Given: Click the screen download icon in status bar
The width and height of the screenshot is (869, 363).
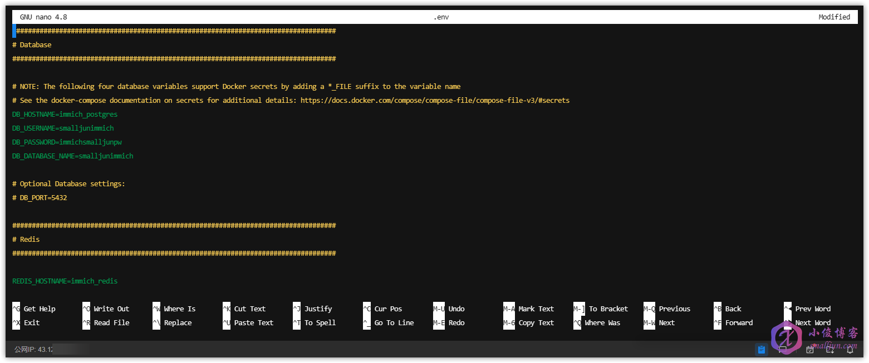Looking at the screenshot, I should coord(830,350).
